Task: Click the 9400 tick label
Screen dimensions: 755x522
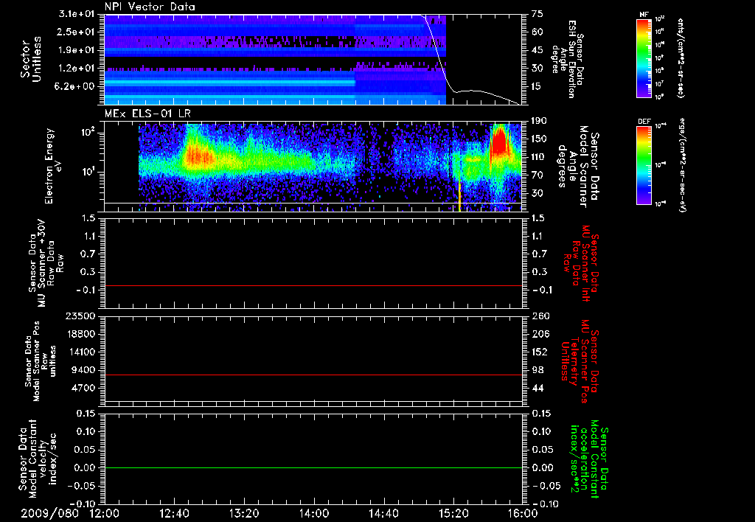Action: coord(84,370)
